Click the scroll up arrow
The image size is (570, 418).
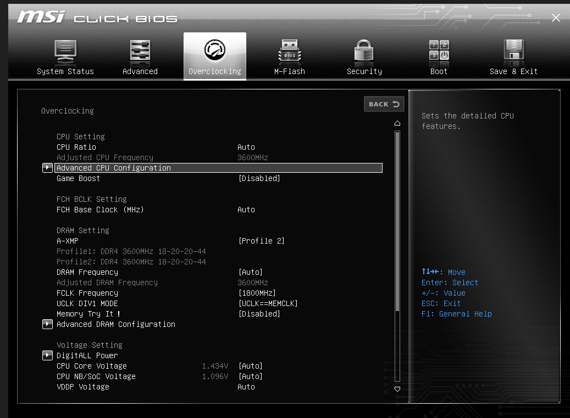tap(397, 123)
